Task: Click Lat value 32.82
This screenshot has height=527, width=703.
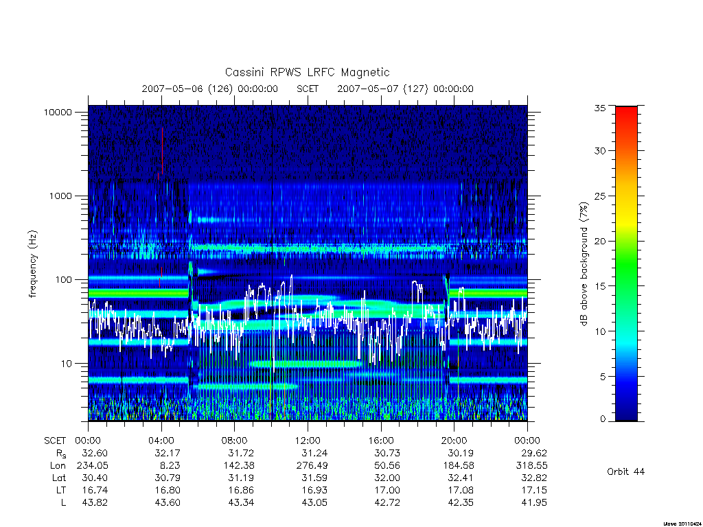Action: click(534, 478)
